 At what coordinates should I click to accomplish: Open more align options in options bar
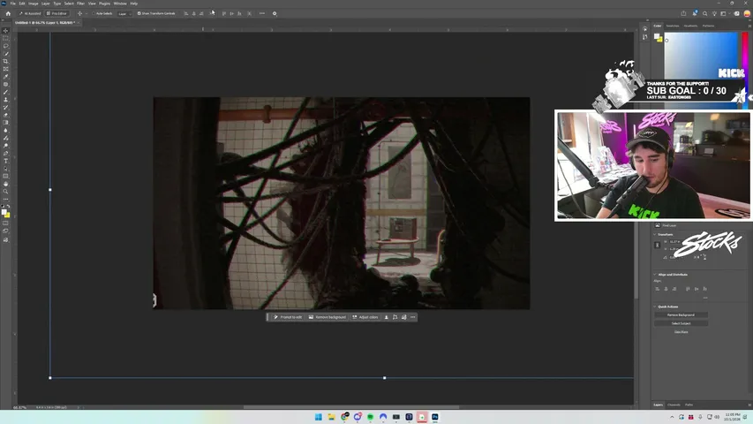point(261,13)
